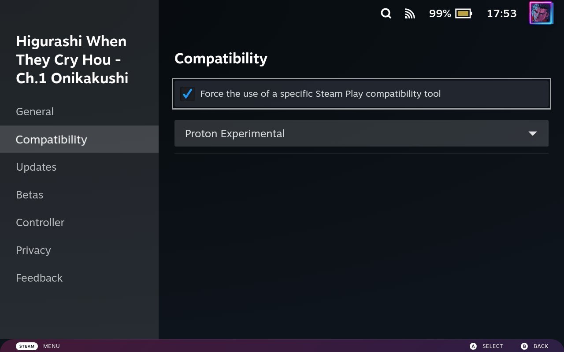Open the Controller settings section
The width and height of the screenshot is (564, 352).
tap(40, 223)
